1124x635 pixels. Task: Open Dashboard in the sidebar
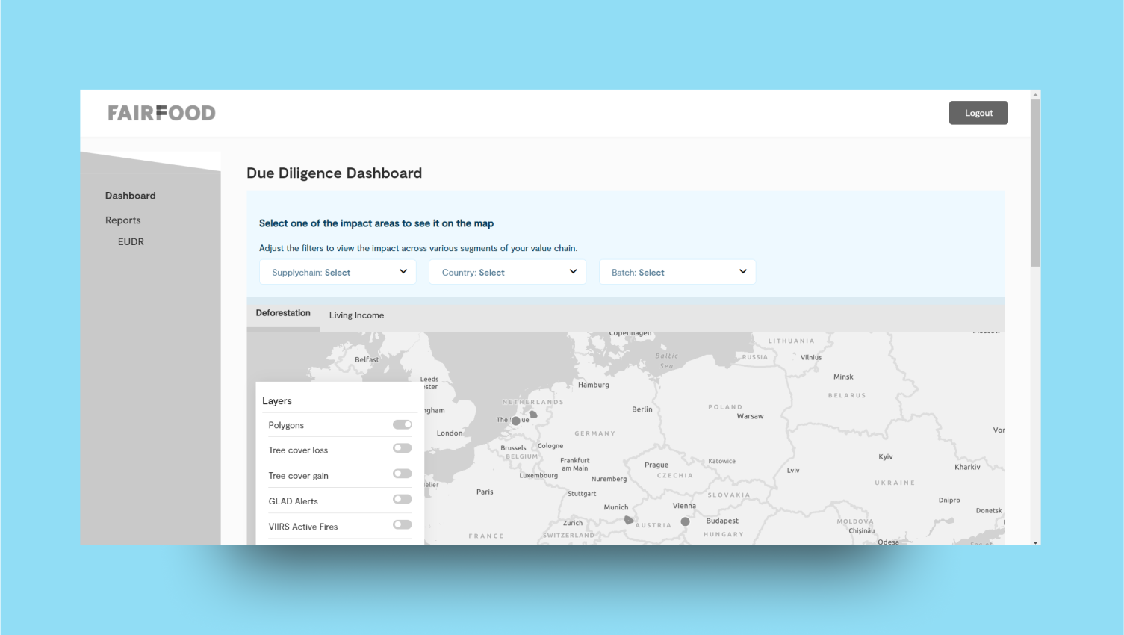131,196
